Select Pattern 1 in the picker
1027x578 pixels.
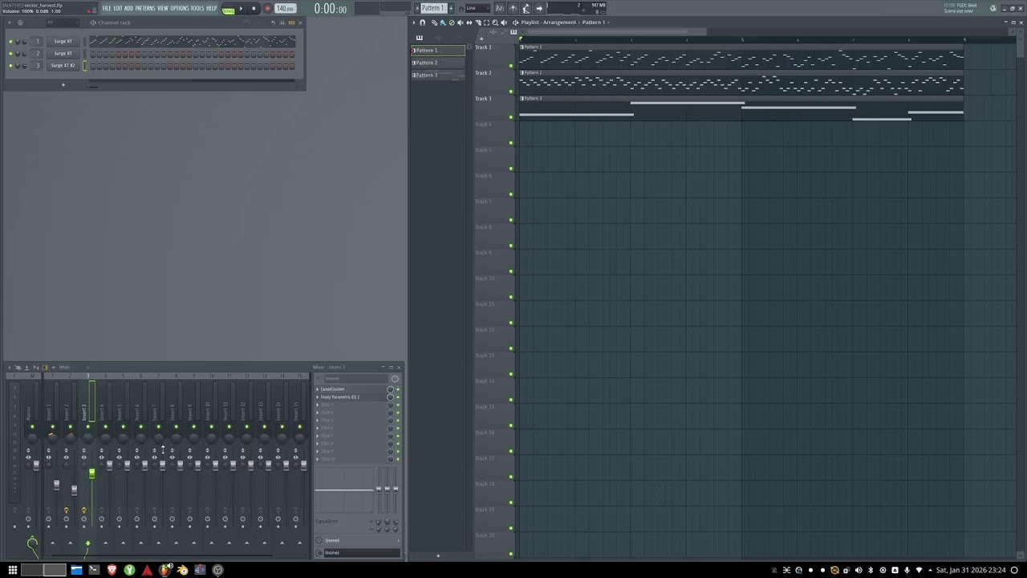coord(438,51)
